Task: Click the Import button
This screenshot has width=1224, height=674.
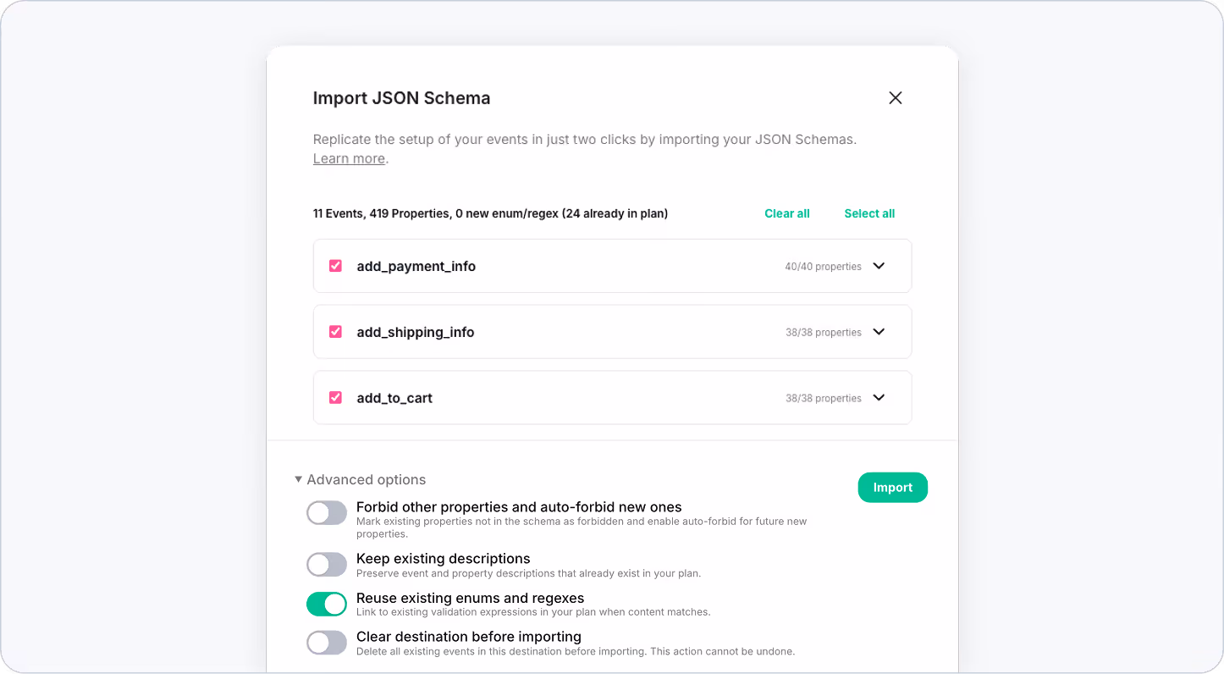Action: click(893, 488)
